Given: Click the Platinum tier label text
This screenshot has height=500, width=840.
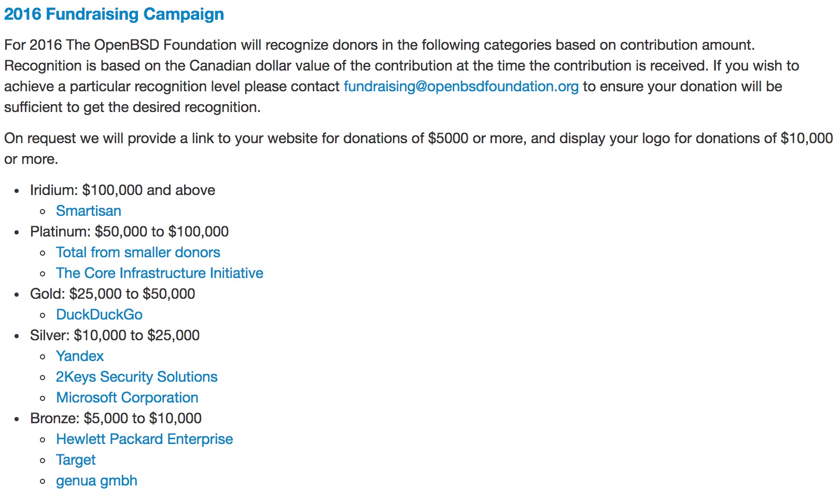Looking at the screenshot, I should [x=129, y=232].
